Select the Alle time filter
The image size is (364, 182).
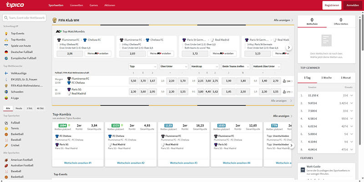click(x=8, y=108)
